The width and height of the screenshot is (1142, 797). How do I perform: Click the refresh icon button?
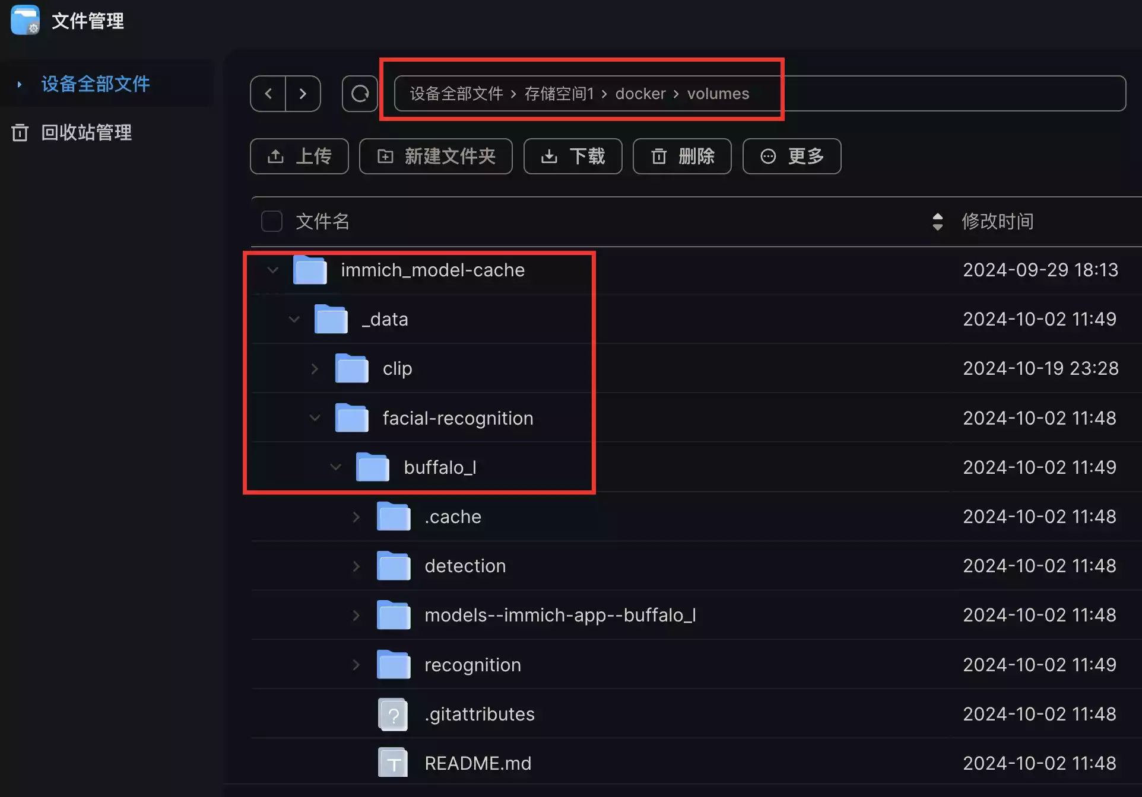pyautogui.click(x=360, y=94)
